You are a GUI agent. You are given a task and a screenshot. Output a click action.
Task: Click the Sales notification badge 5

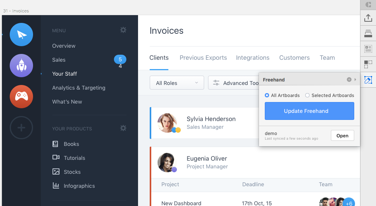click(120, 59)
